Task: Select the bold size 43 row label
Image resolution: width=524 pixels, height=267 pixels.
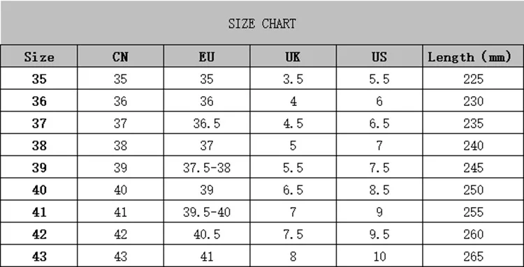Action: click(39, 257)
